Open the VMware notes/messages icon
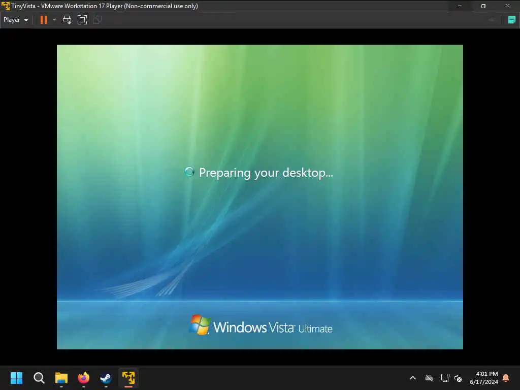The image size is (520, 390). [512, 20]
